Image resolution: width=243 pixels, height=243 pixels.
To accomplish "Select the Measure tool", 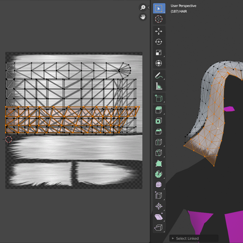I will coord(159,86).
